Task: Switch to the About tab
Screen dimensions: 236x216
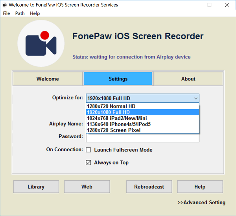Action: point(188,79)
